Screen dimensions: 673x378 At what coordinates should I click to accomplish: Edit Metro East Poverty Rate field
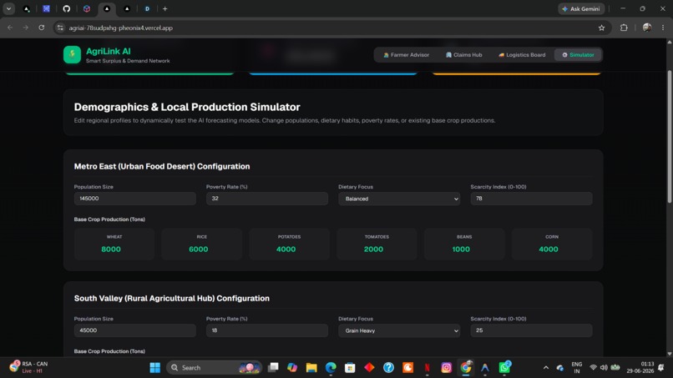267,199
